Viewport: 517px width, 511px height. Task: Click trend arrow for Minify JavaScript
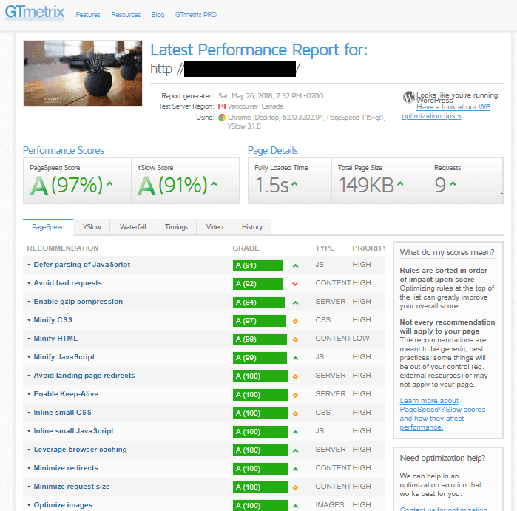click(x=295, y=358)
